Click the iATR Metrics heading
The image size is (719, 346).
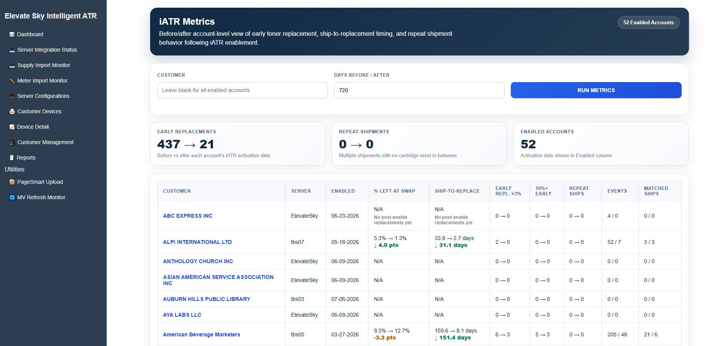click(187, 22)
